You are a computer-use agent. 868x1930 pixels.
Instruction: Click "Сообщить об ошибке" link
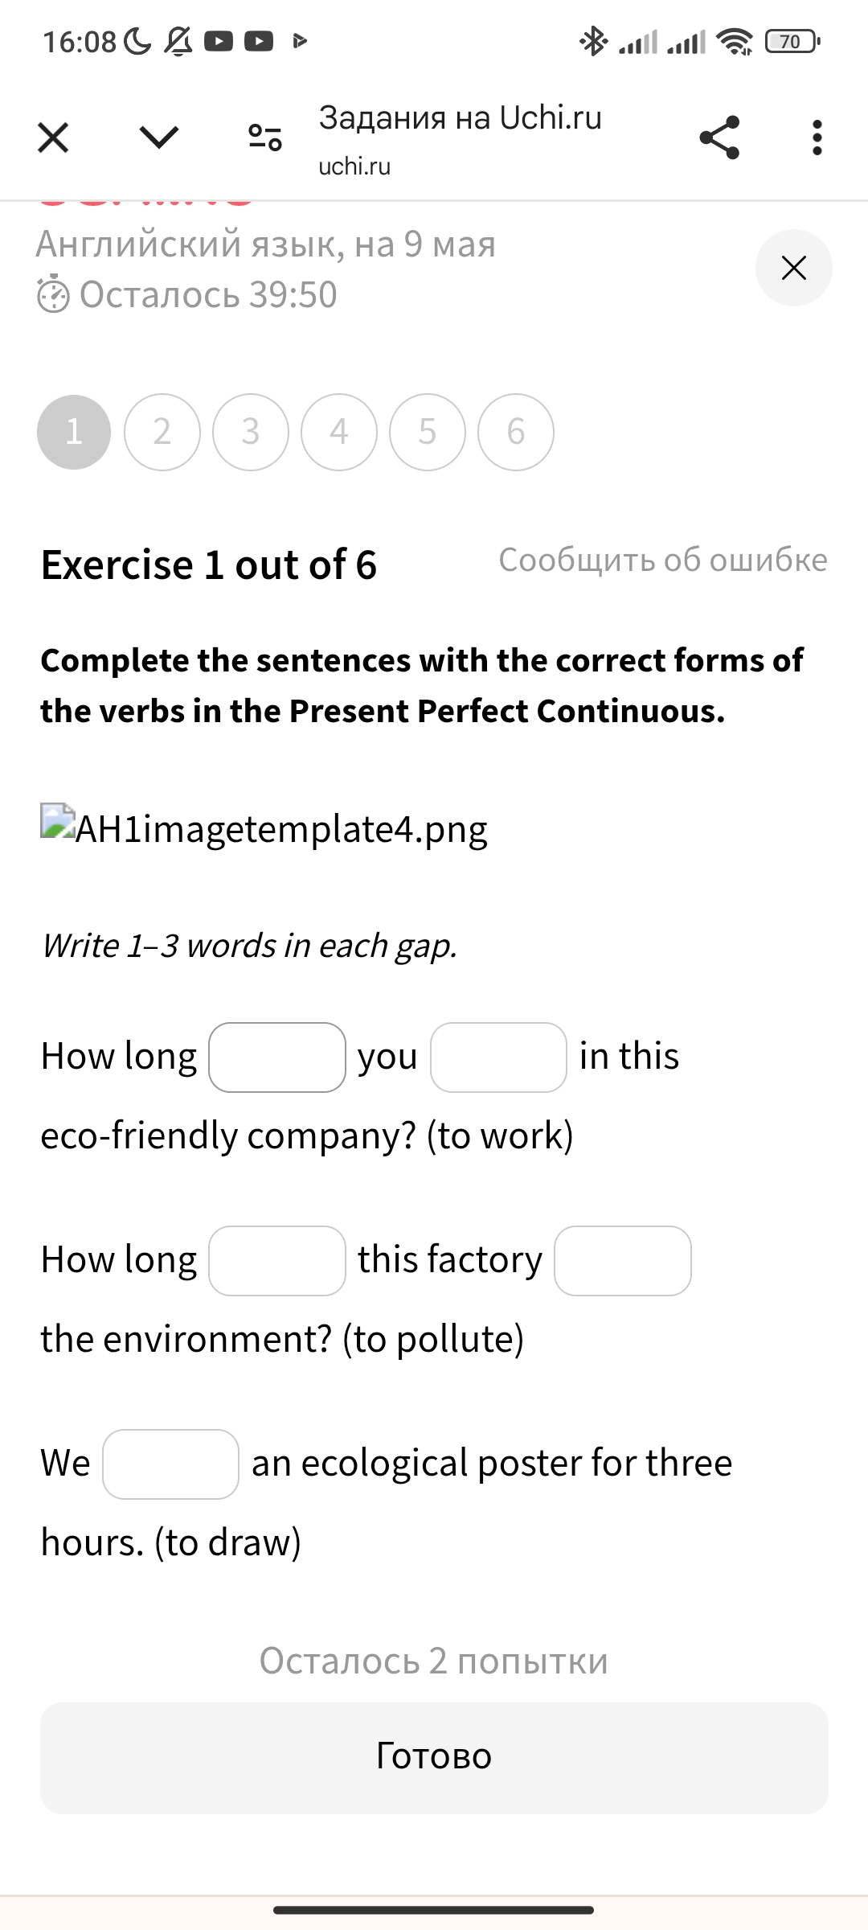(x=662, y=560)
